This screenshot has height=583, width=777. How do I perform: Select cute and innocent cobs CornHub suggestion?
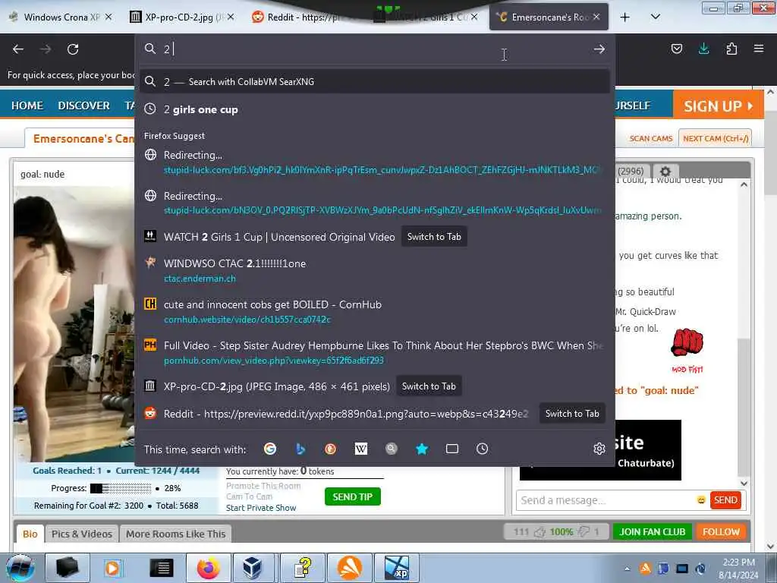375,311
